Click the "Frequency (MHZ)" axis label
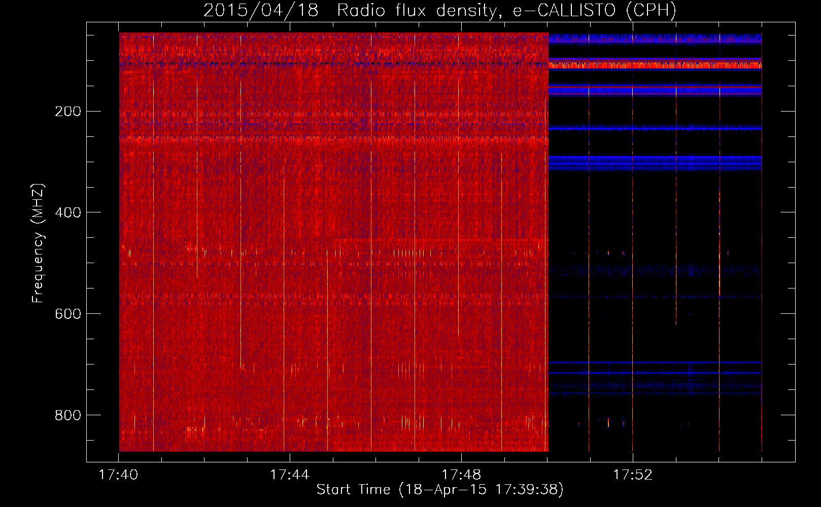The width and height of the screenshot is (821, 507). pyautogui.click(x=38, y=243)
